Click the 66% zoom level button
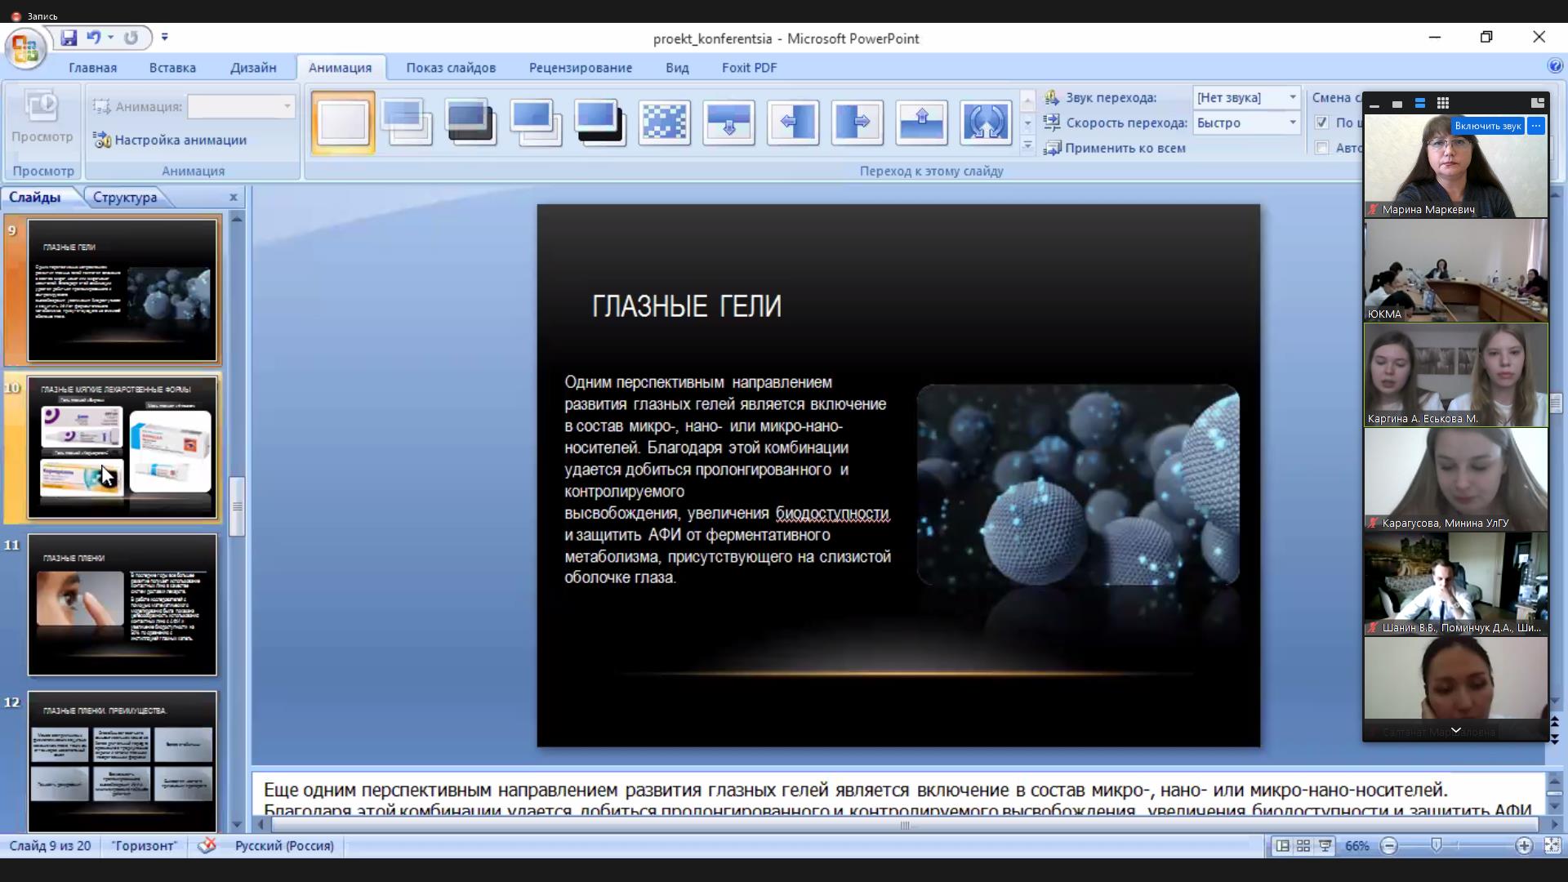Image resolution: width=1568 pixels, height=882 pixels. [1356, 846]
